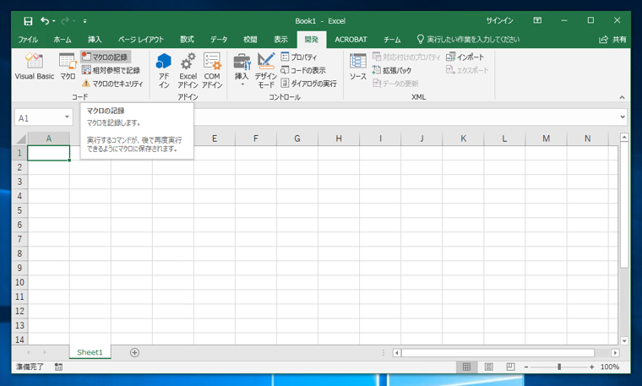Customize the quick access toolbar dropdown
Image resolution: width=642 pixels, height=386 pixels.
(84, 21)
